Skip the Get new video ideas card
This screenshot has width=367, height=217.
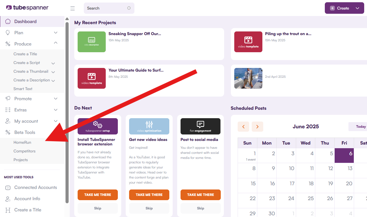click(149, 208)
